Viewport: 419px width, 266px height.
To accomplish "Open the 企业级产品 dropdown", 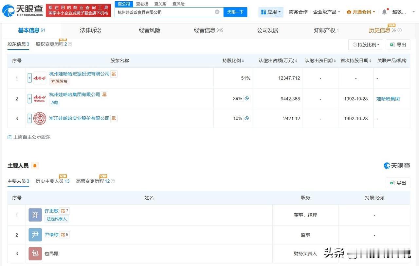I will click(x=327, y=12).
